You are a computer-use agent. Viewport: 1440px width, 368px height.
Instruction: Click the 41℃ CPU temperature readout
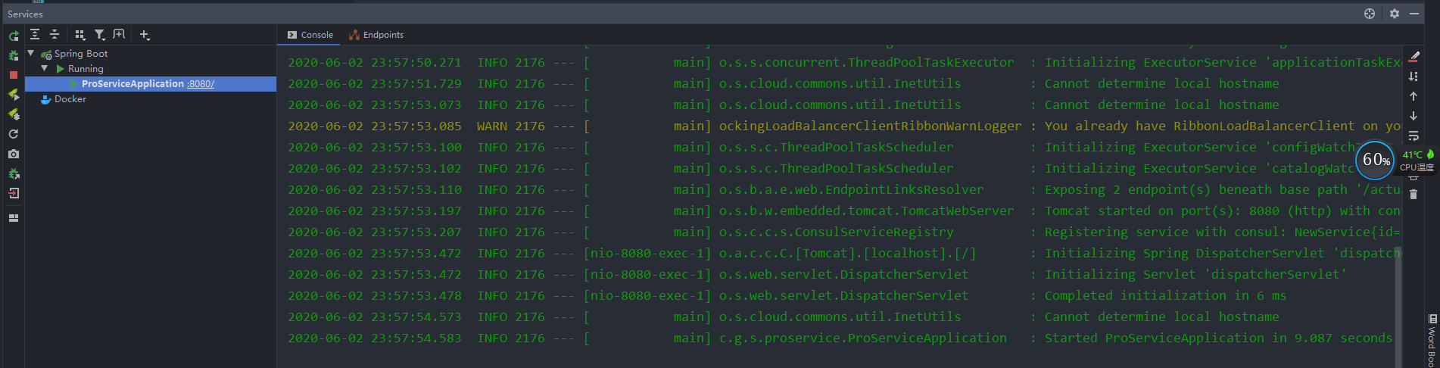1417,161
